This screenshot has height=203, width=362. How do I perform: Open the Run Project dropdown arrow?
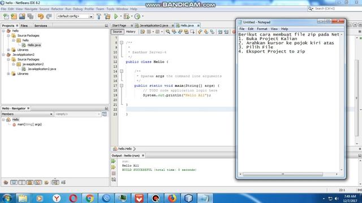tap(120, 16)
